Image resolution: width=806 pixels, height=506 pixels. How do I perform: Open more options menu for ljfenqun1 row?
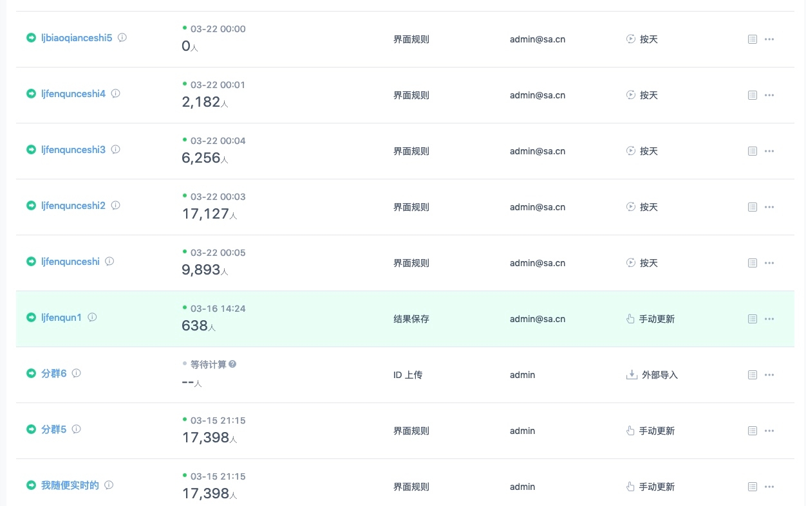click(x=769, y=319)
